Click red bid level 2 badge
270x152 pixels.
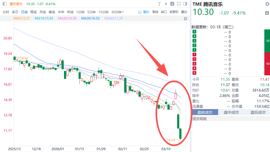(194, 59)
